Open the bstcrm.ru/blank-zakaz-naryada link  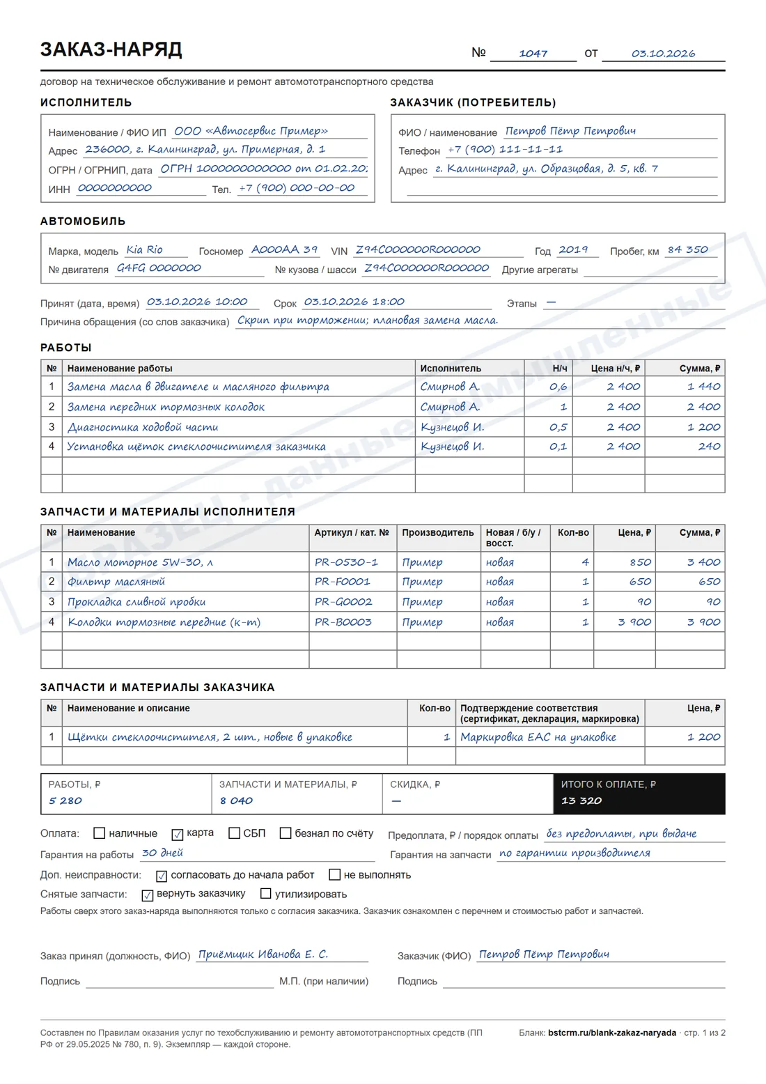pos(612,1032)
